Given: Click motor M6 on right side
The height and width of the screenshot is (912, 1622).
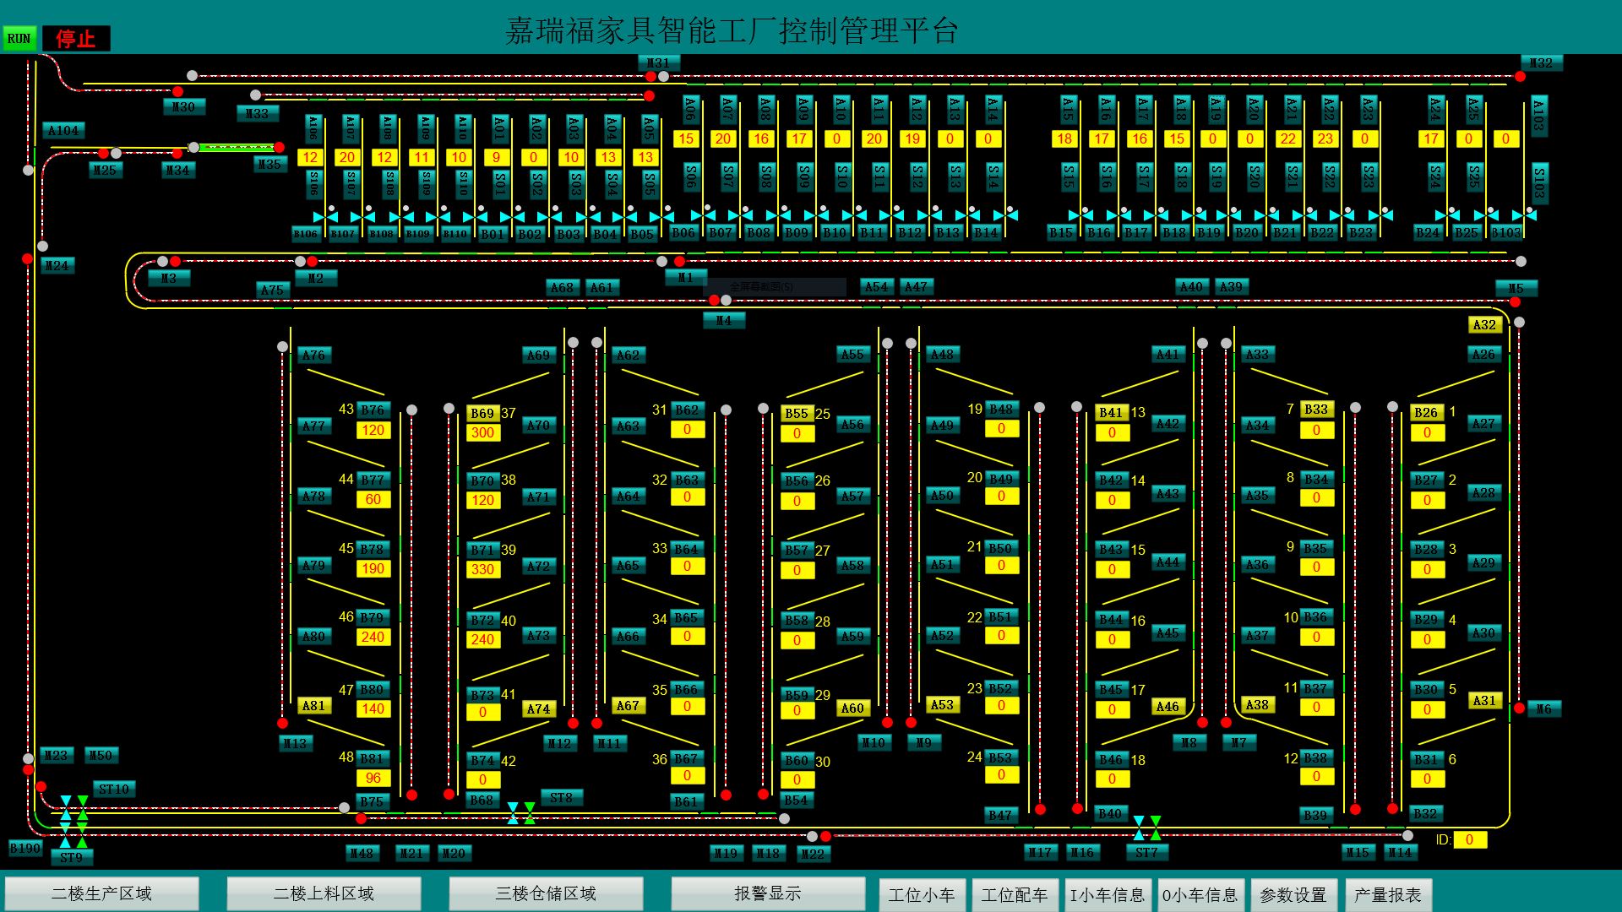Looking at the screenshot, I should pos(1543,709).
